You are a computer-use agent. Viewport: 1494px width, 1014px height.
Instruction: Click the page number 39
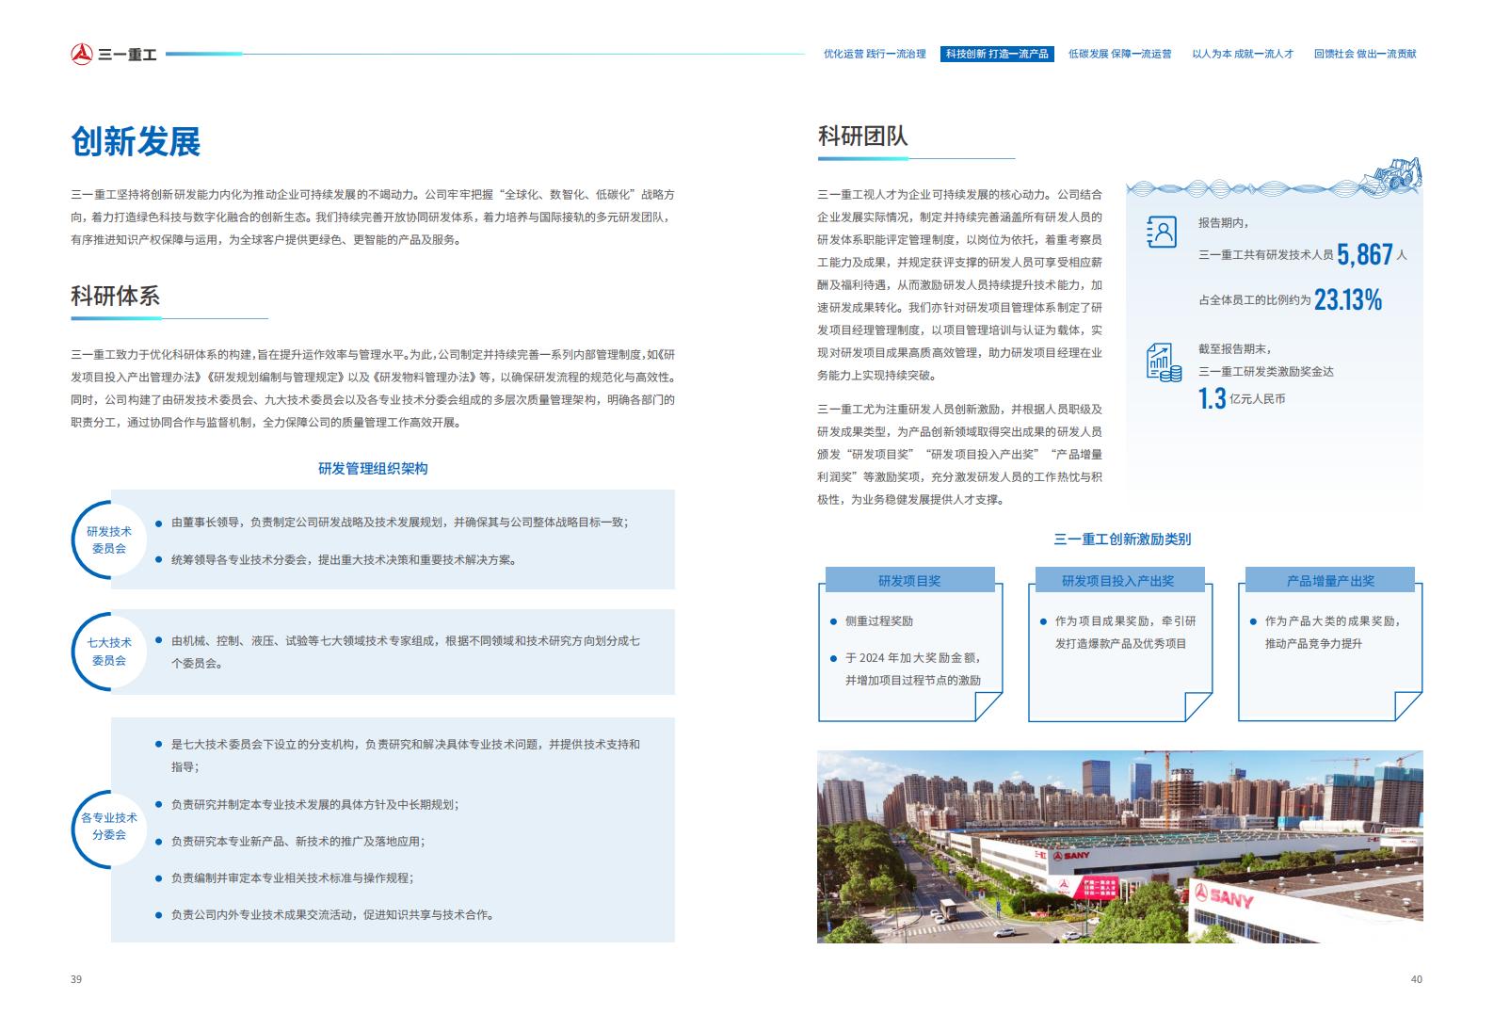(x=76, y=979)
